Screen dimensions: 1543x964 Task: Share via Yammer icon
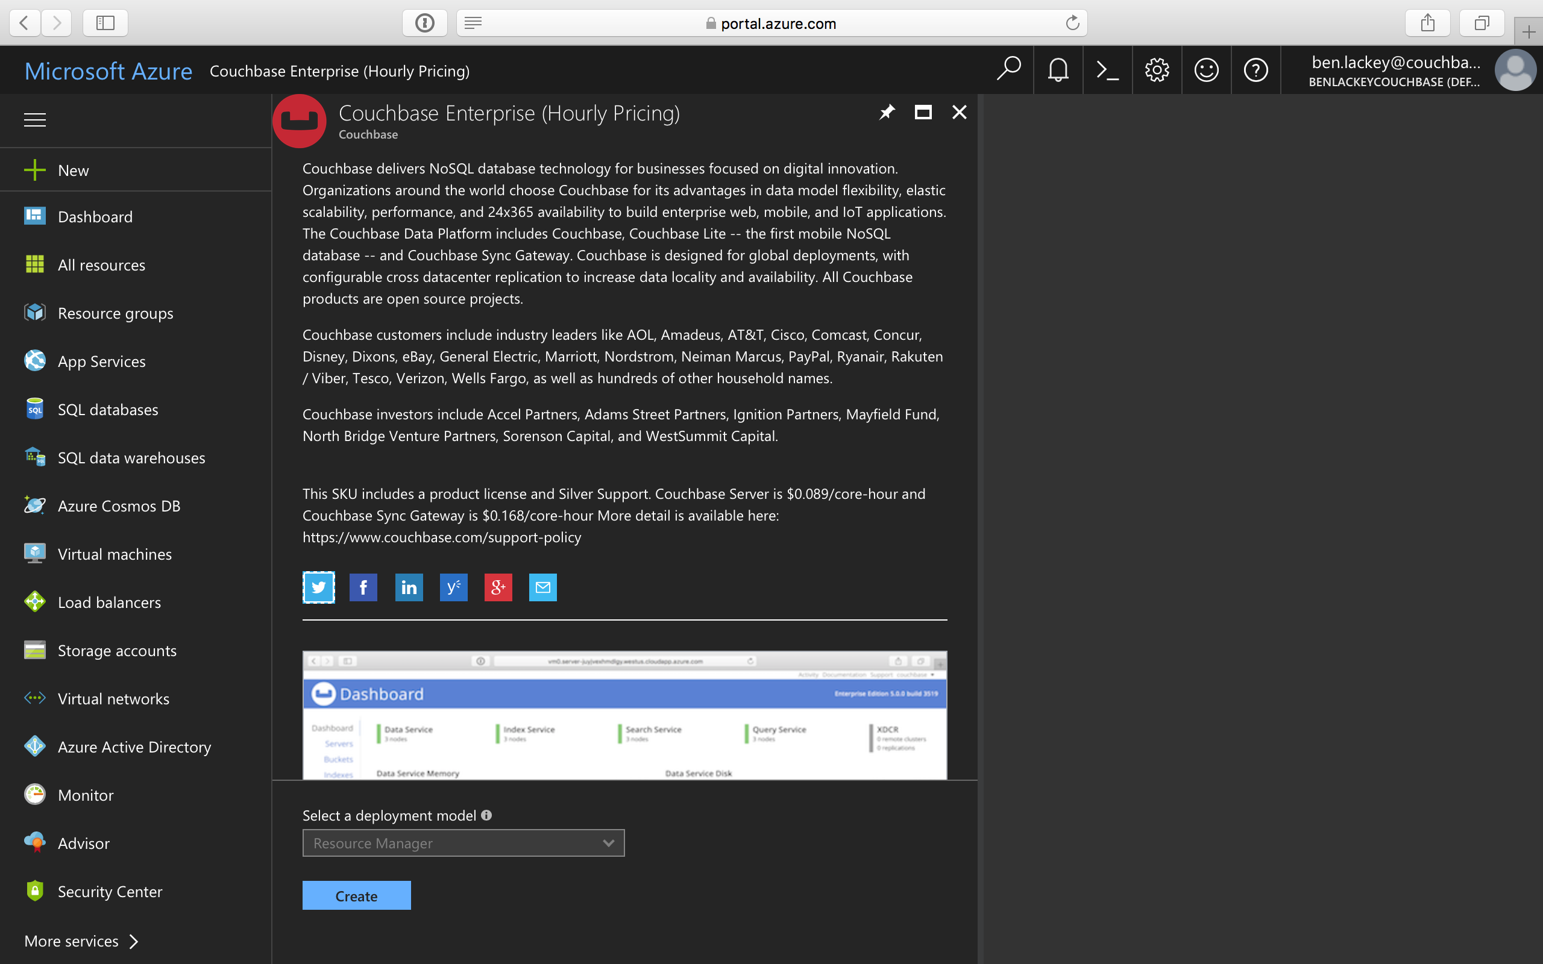coord(453,586)
